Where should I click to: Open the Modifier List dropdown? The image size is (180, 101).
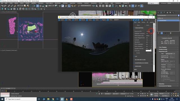[168, 18]
